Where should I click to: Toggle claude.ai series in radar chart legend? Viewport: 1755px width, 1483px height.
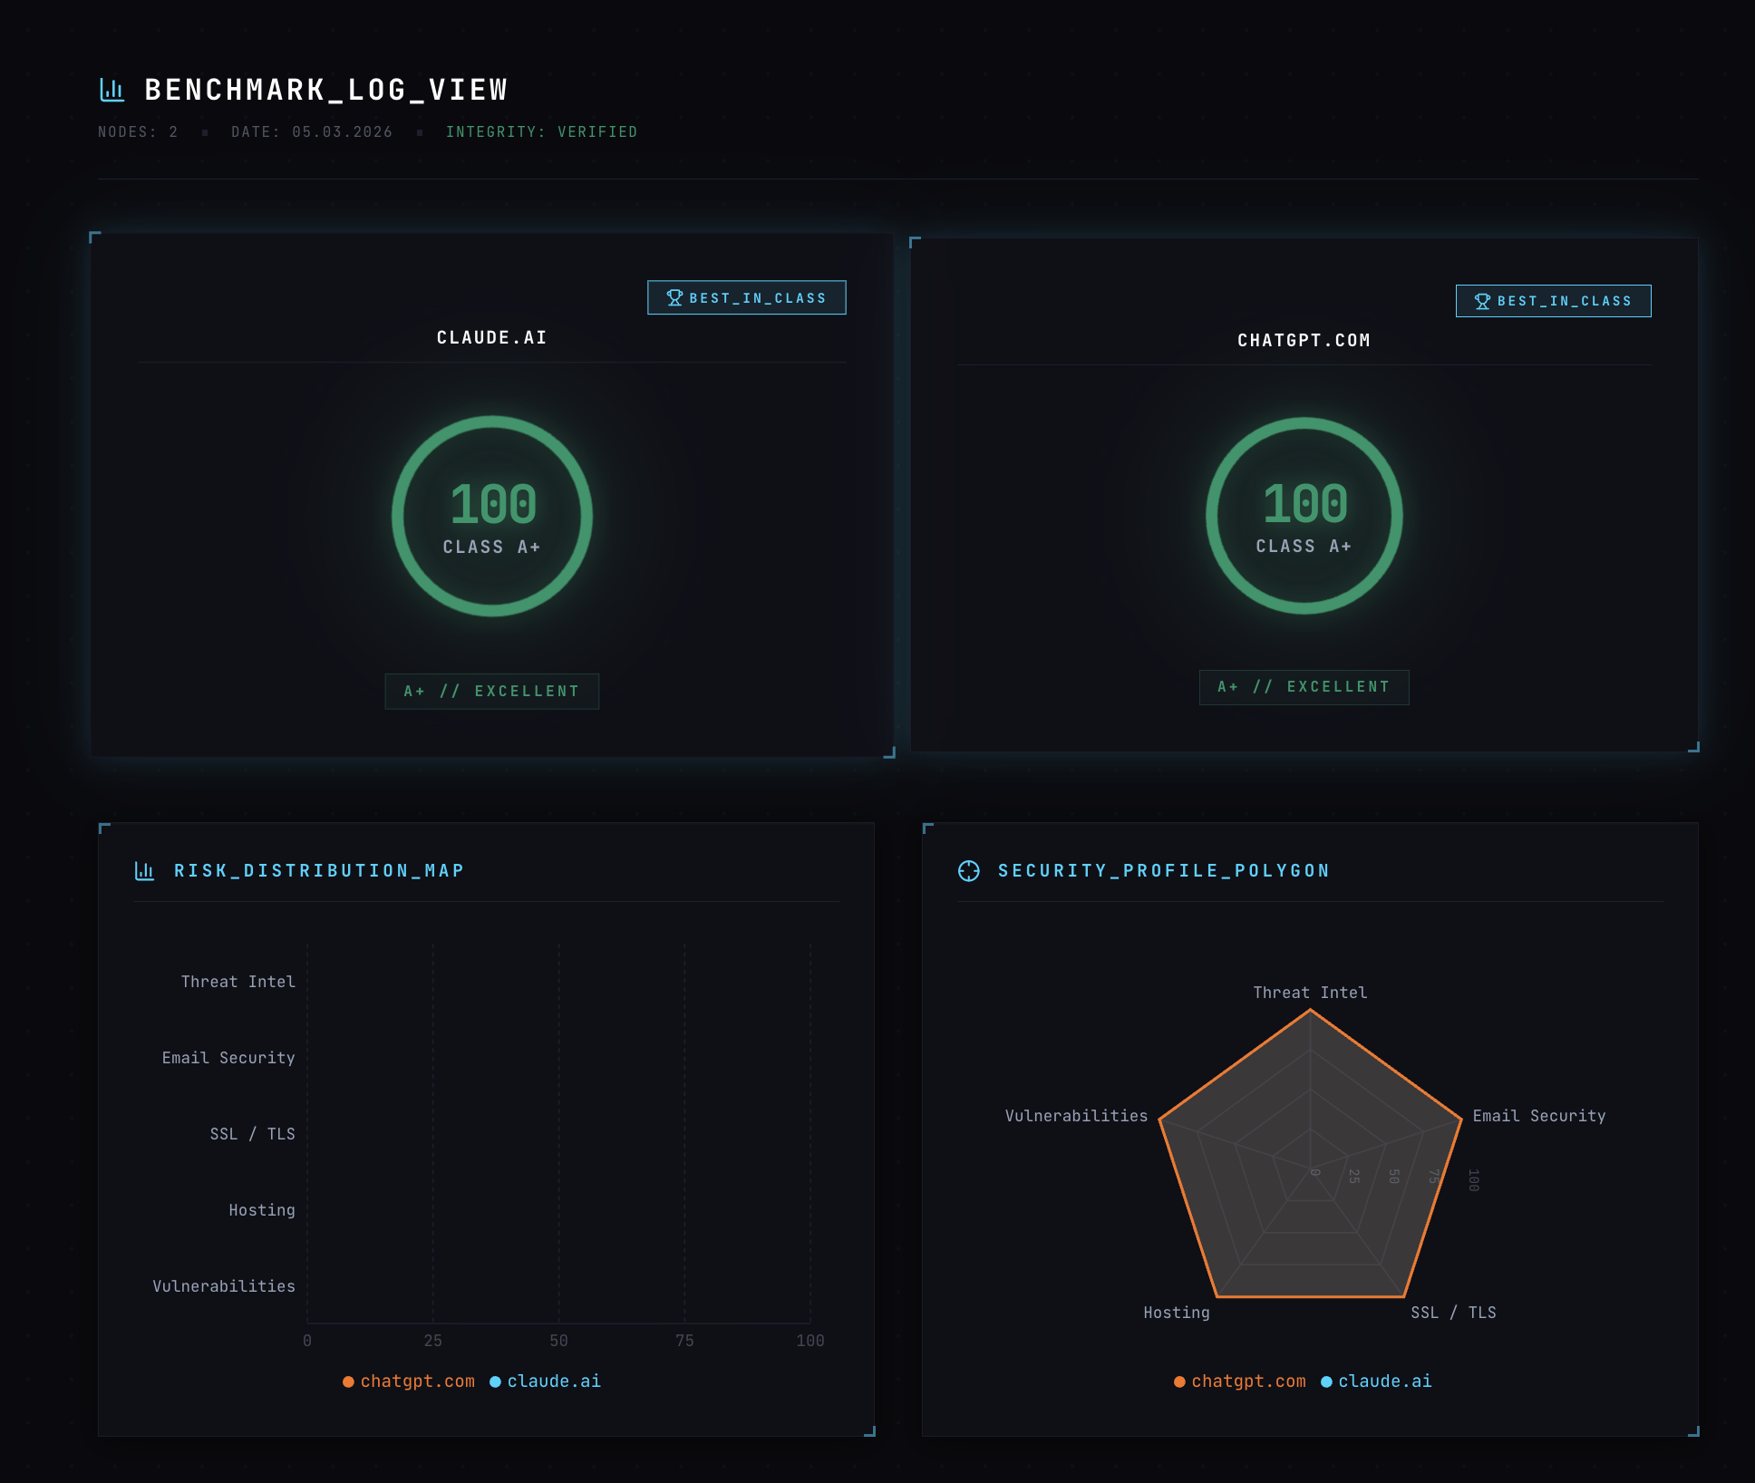pyautogui.click(x=1384, y=1381)
